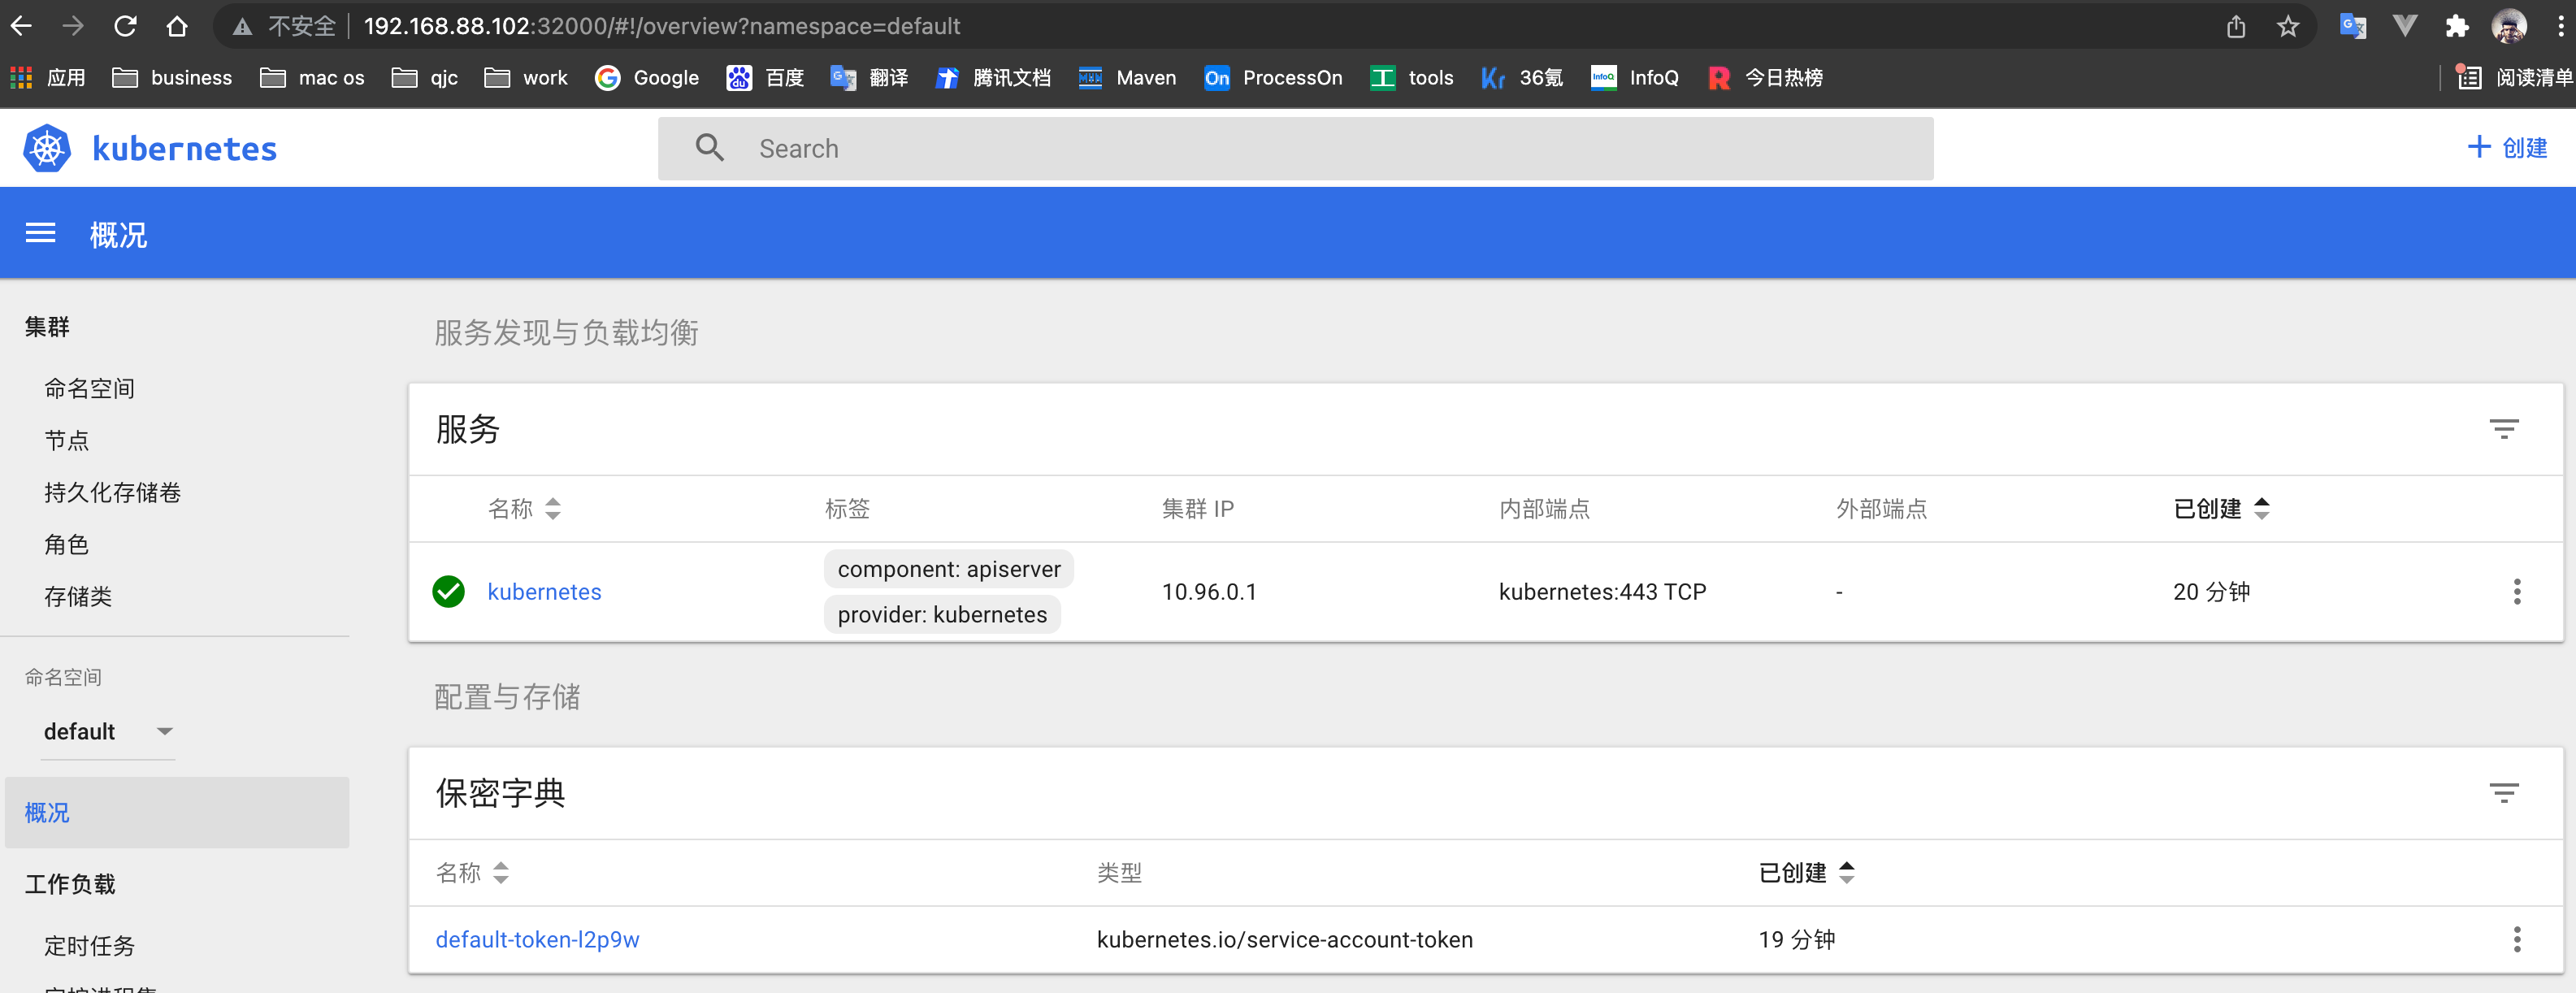The width and height of the screenshot is (2576, 993).
Task: Reload the page with refresh icon
Action: pos(125,26)
